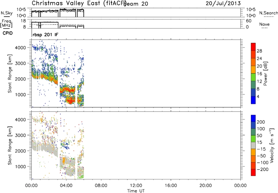
Task: Click the red bottom segment of velocity colorbar
Action: point(253,172)
